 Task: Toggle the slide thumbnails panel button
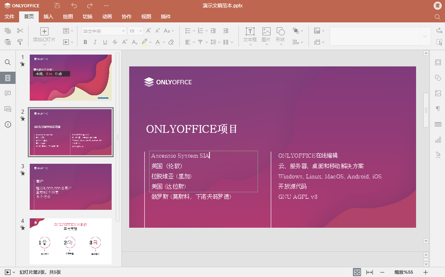pos(8,78)
